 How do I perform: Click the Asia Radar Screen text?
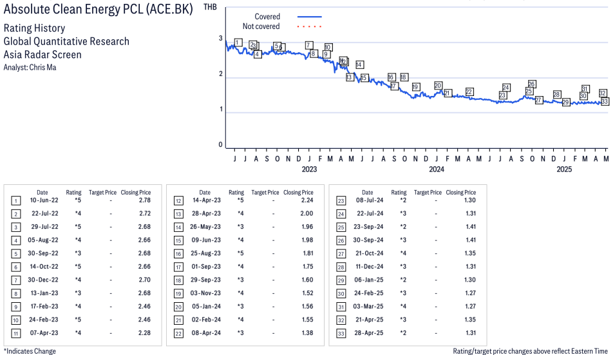click(43, 55)
